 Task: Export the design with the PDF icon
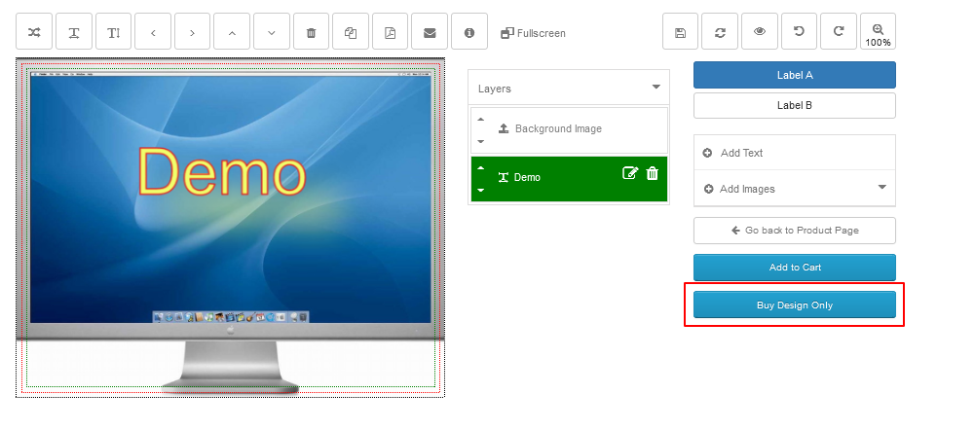coord(391,32)
